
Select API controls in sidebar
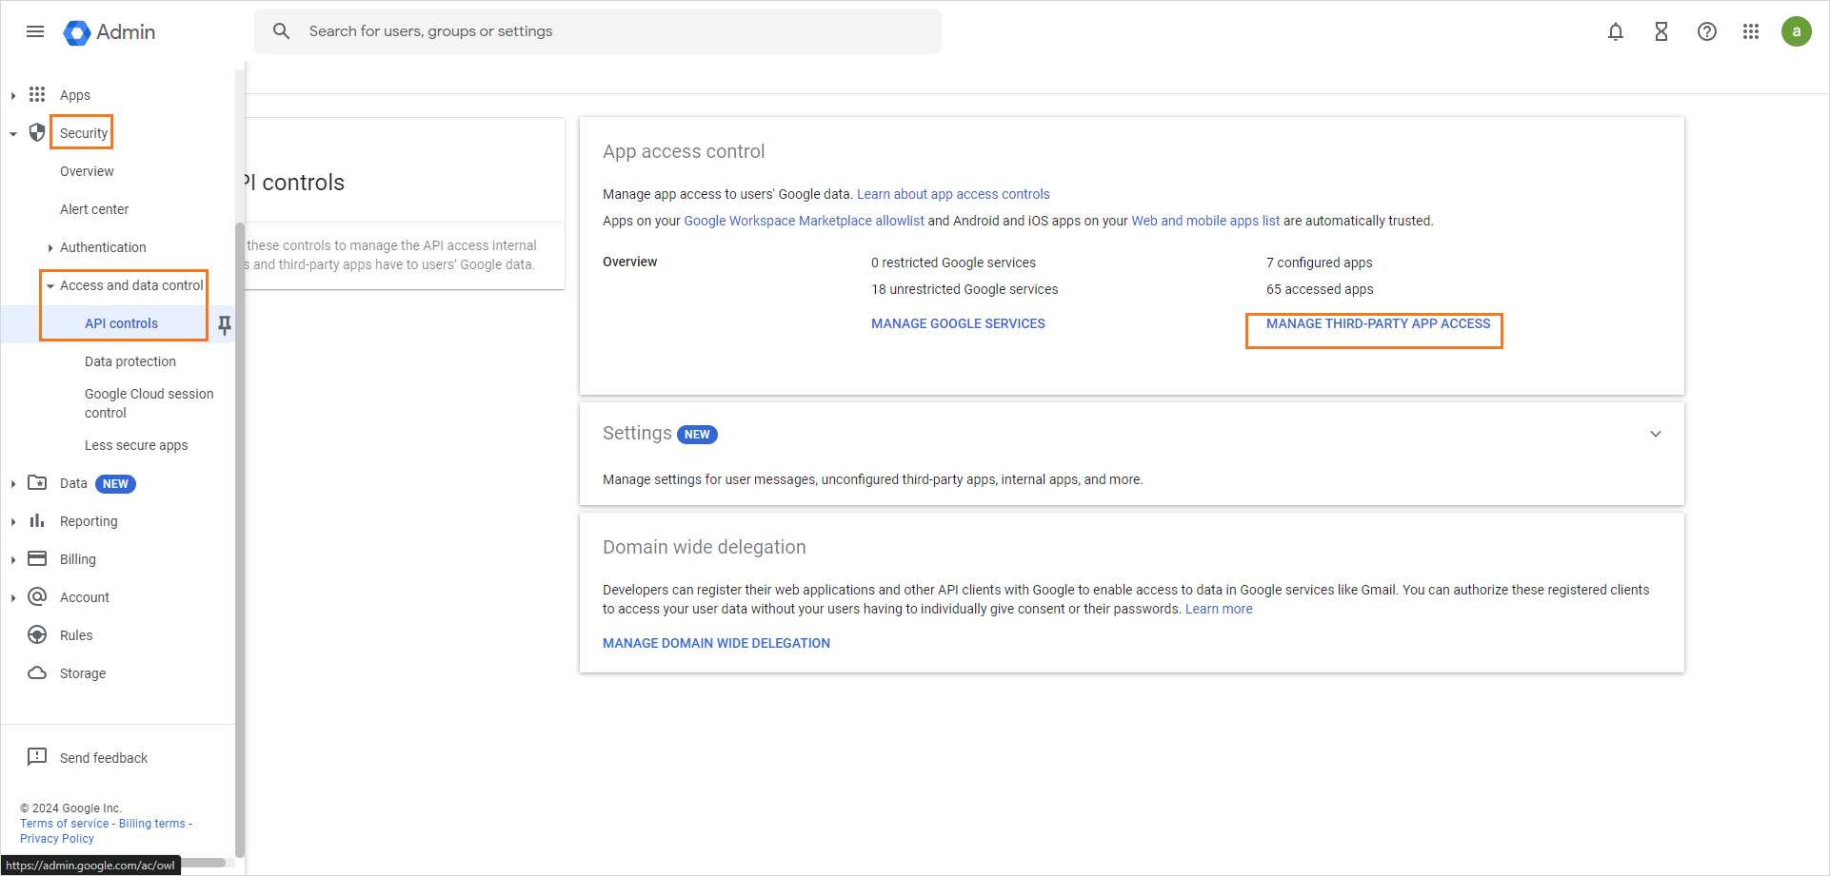[x=121, y=323]
